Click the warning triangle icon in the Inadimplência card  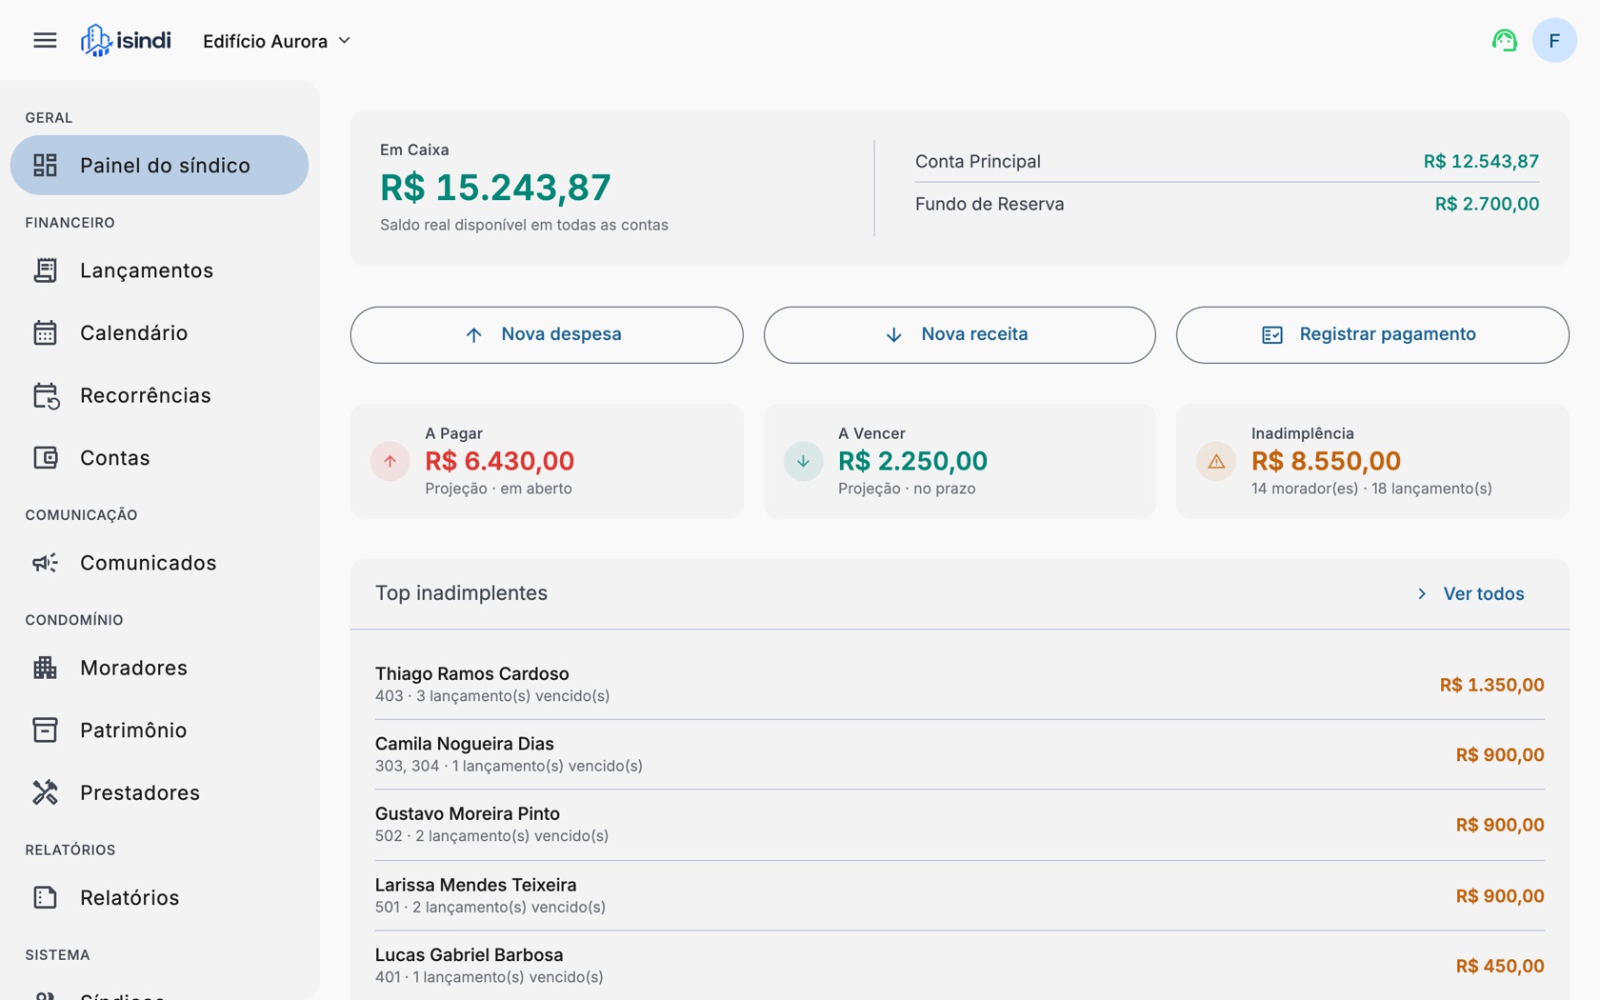point(1216,461)
